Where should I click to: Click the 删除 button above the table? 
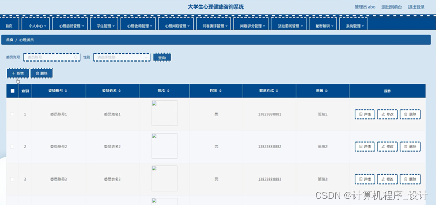(41, 73)
